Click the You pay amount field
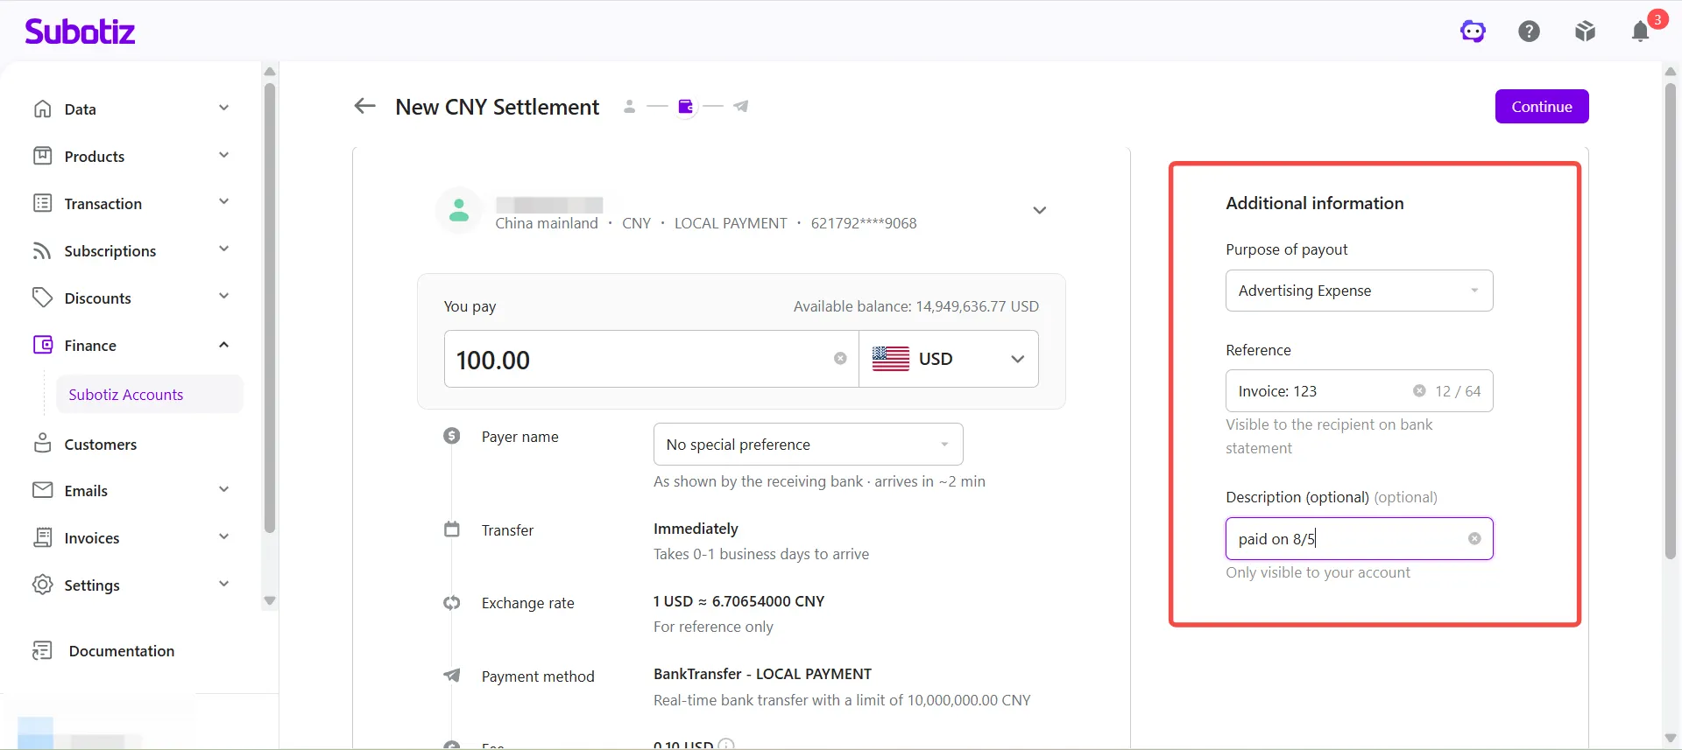This screenshot has width=1682, height=750. 652,359
